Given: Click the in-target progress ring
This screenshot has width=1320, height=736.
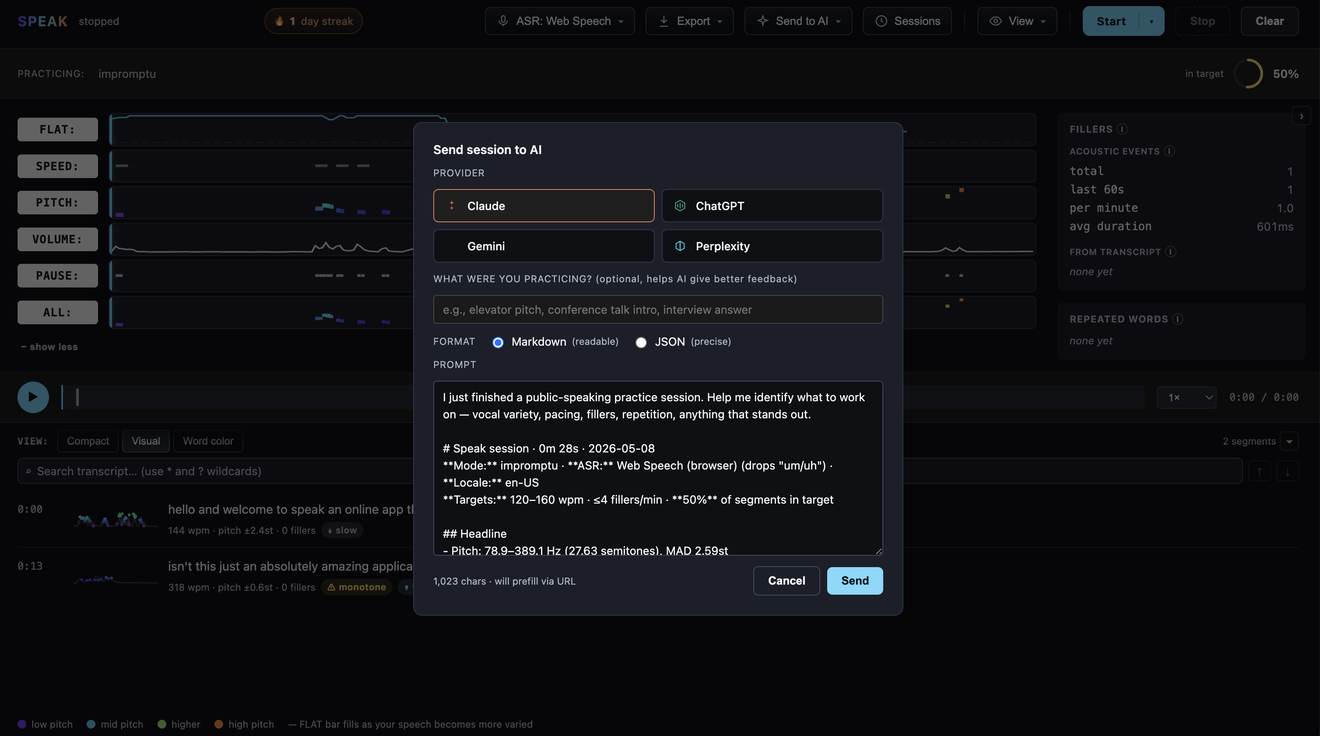Looking at the screenshot, I should click(x=1248, y=74).
